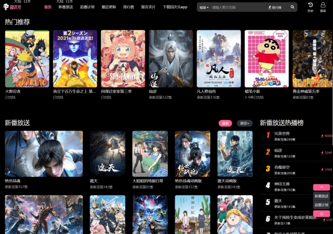Click the pink circle button in floating panel
Viewport: 333px width, 234px height.
(321, 214)
